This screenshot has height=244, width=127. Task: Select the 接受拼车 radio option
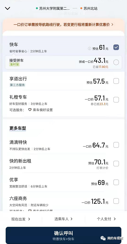tap(116, 62)
